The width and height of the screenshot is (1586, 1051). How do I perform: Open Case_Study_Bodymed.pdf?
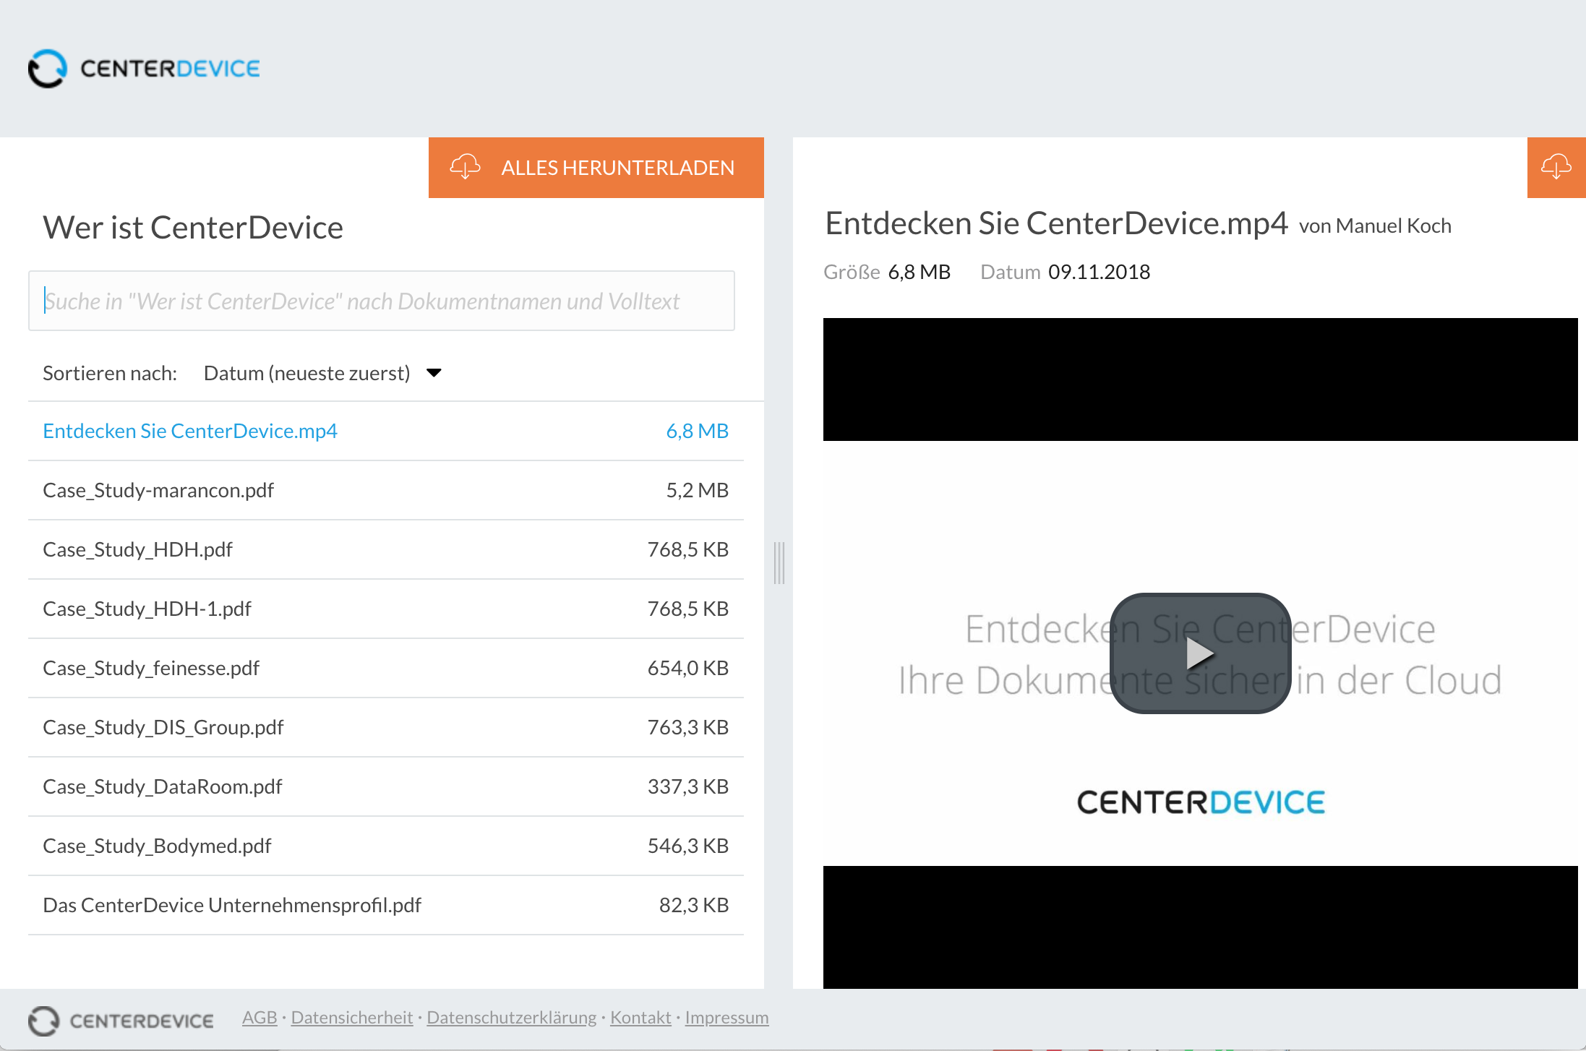coord(386,846)
